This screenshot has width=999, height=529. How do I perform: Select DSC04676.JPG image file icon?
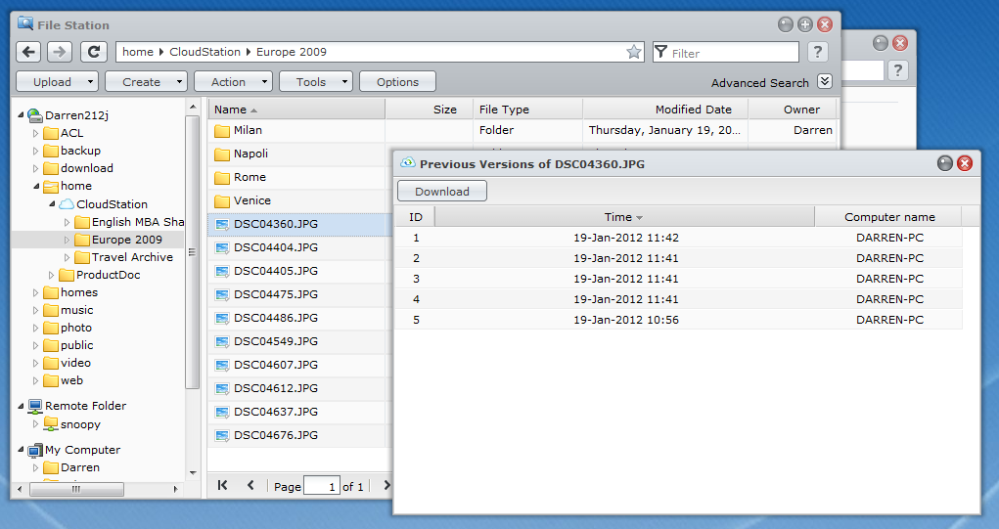[222, 435]
